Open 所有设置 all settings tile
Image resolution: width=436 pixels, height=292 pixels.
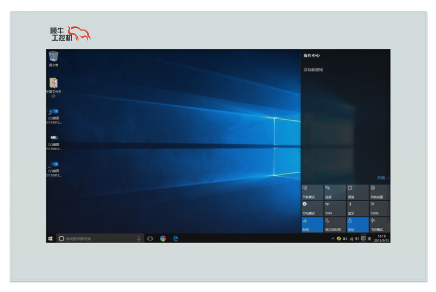tap(380, 192)
